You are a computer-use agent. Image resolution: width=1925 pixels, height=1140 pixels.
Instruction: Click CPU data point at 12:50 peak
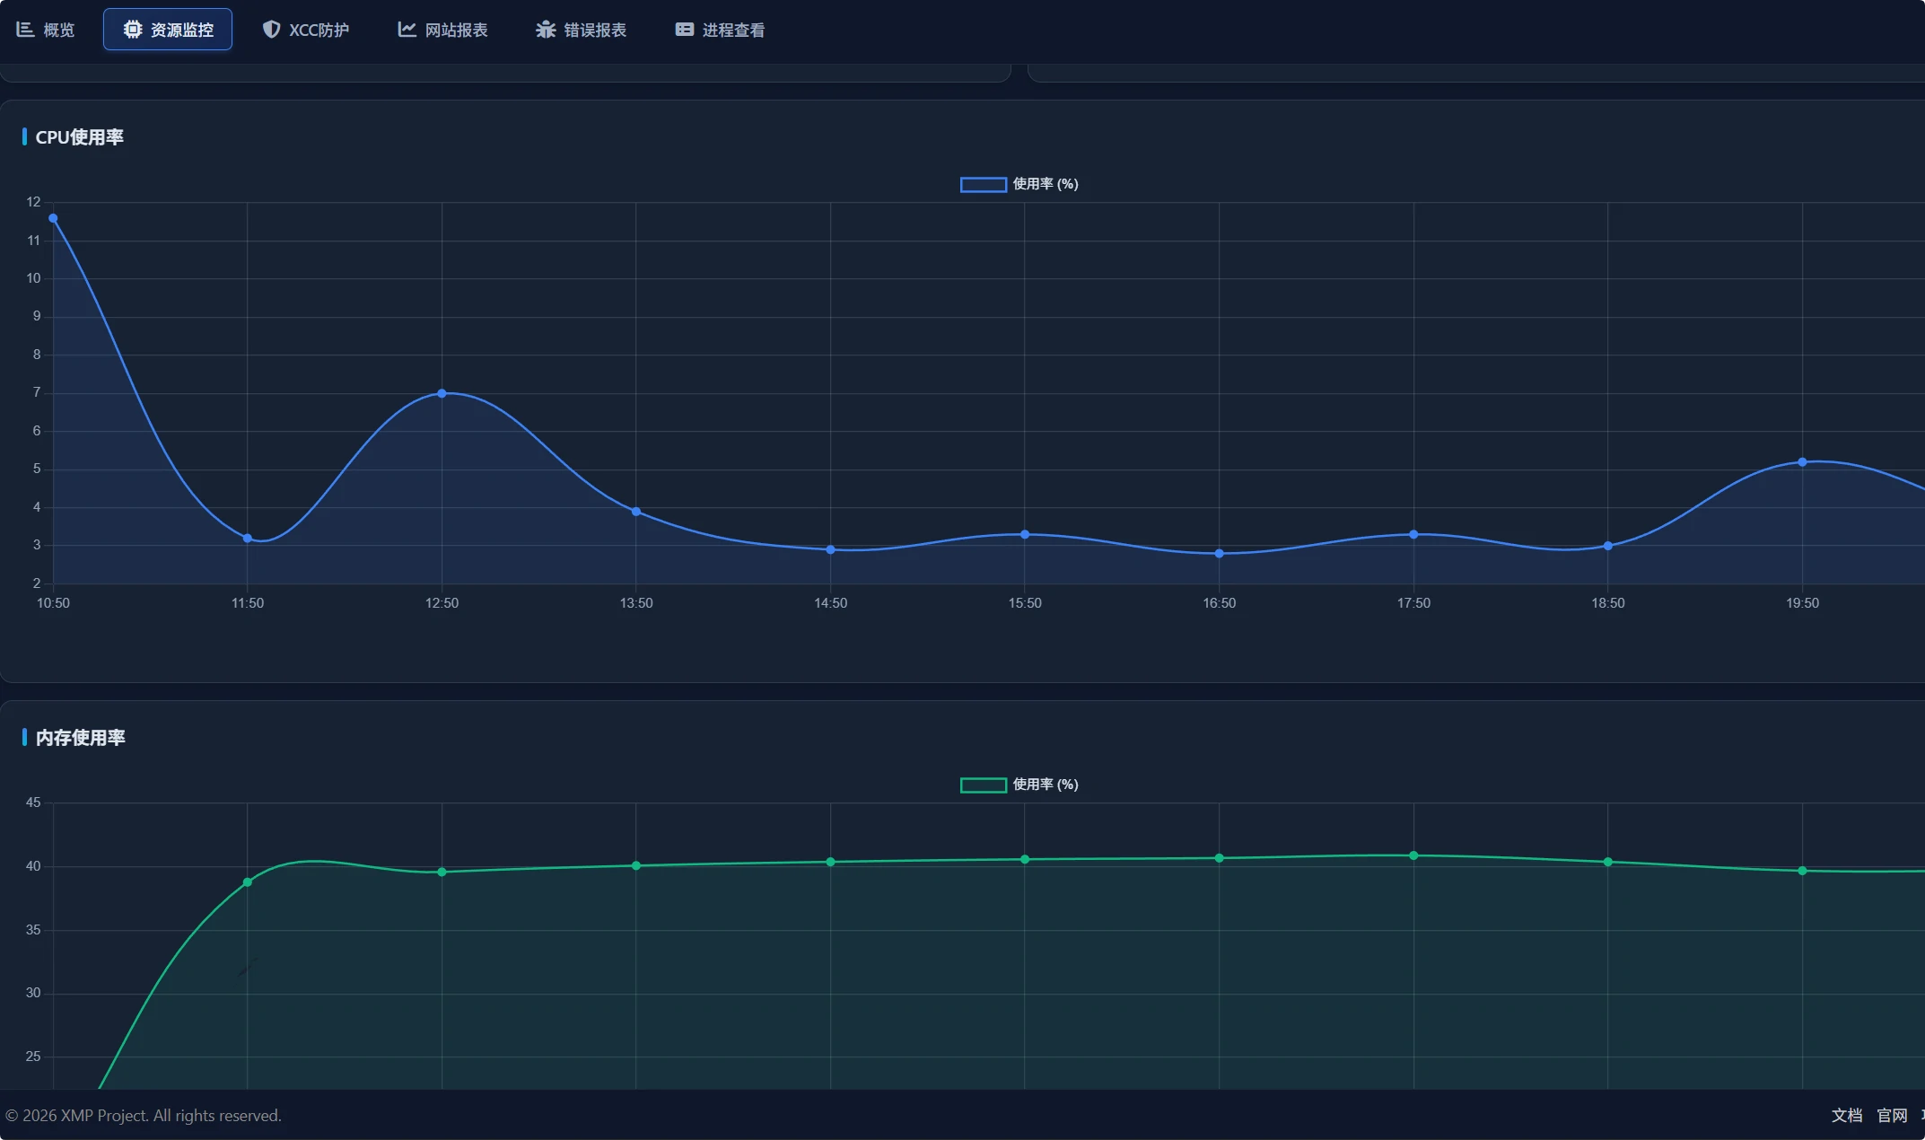442,393
